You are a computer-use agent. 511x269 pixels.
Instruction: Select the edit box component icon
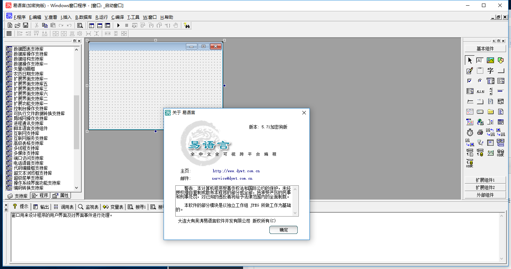coord(480,60)
